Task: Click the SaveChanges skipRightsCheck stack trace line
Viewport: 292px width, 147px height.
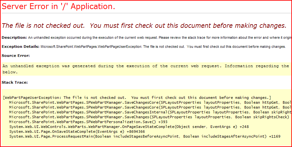Action: (x=149, y=117)
